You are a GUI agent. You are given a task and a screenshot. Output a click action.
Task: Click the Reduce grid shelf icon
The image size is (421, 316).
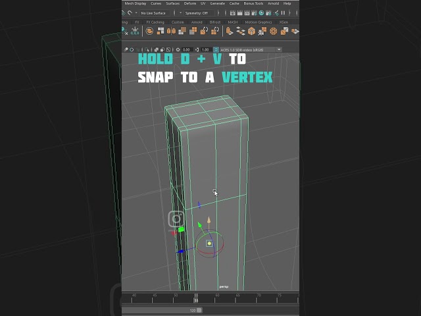193,31
